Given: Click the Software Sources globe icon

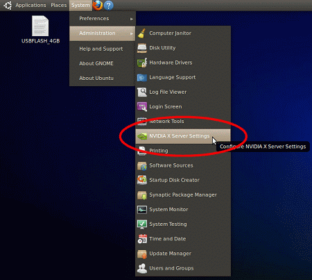Looking at the screenshot, I should (142, 165).
